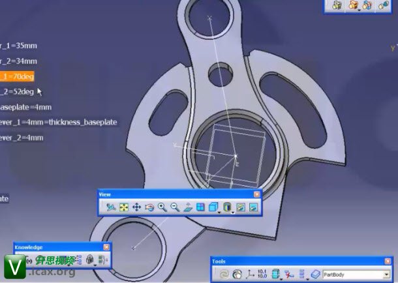Click the Hide/Show icon in View toolbar
The height and width of the screenshot is (283, 398).
tap(241, 207)
